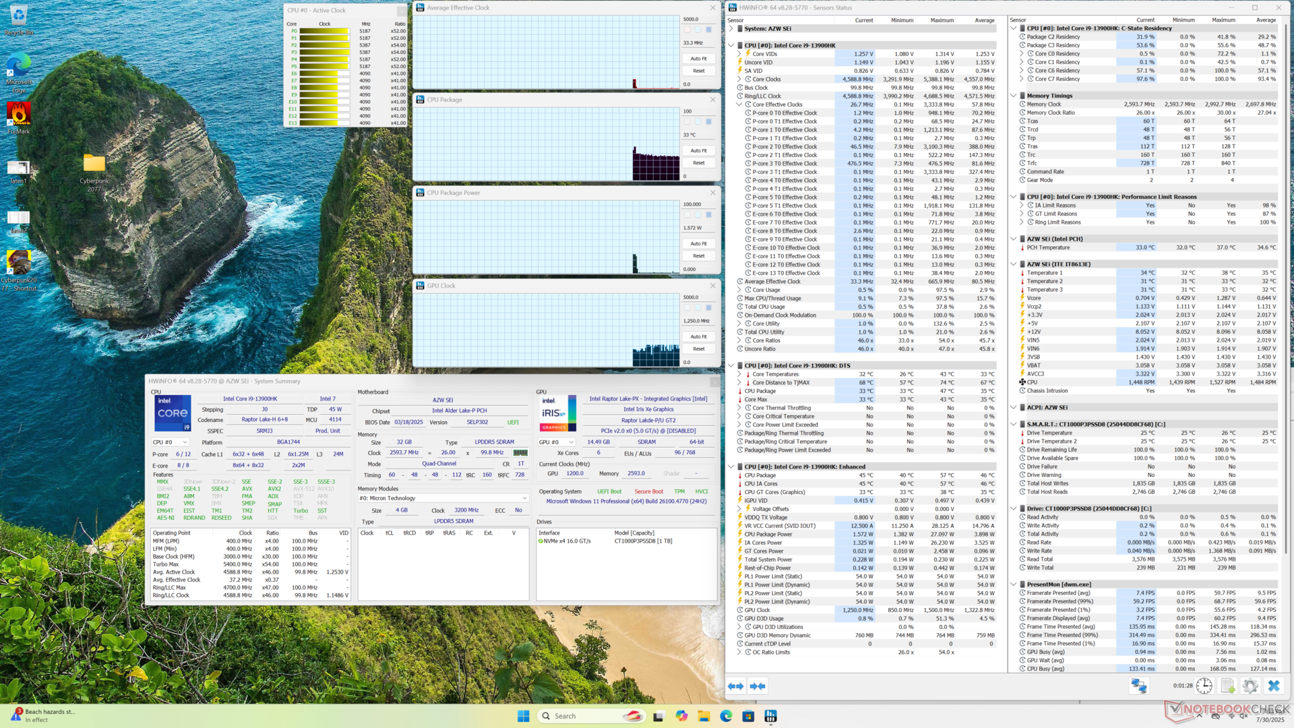This screenshot has width=1294, height=728.
Task: Open the sensor settings gear icon
Action: click(x=1250, y=686)
